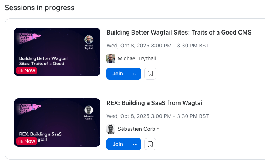Image resolution: width=265 pixels, height=165 pixels.
Task: View speaker name Sébastien Corbin
Action: [139, 129]
